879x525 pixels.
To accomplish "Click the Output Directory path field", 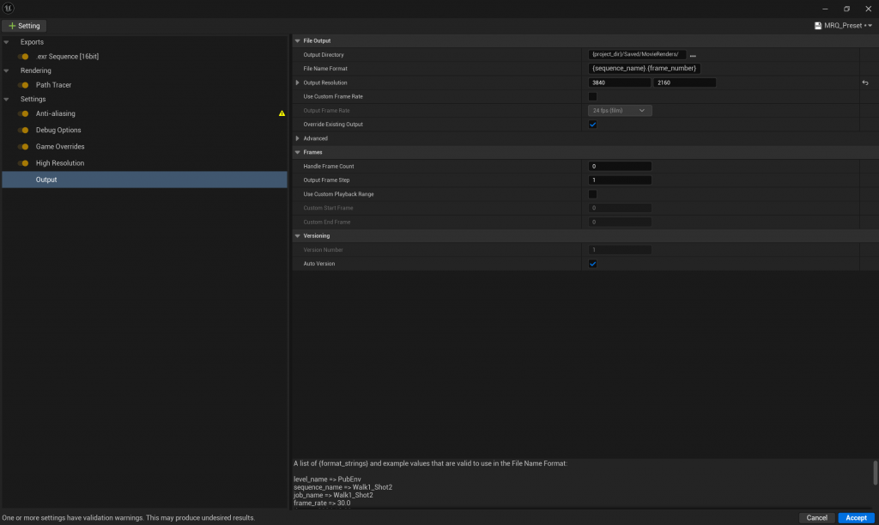I will [637, 54].
